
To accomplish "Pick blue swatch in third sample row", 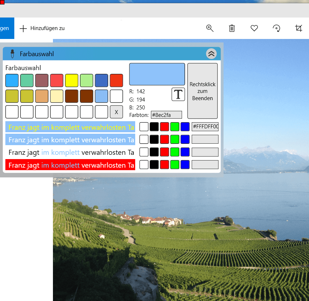I will (x=185, y=152).
